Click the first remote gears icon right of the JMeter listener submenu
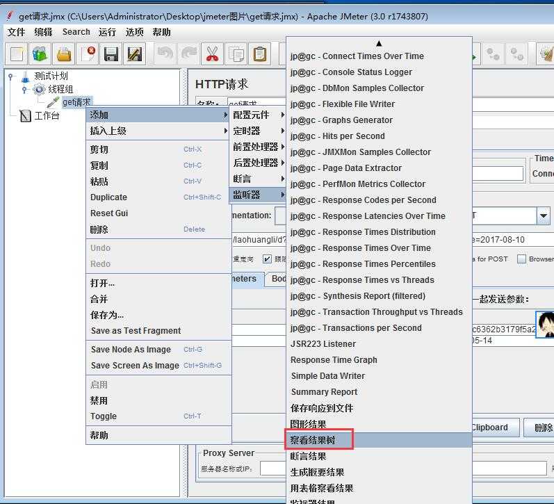Image resolution: width=554 pixels, height=504 pixels. click(x=493, y=54)
